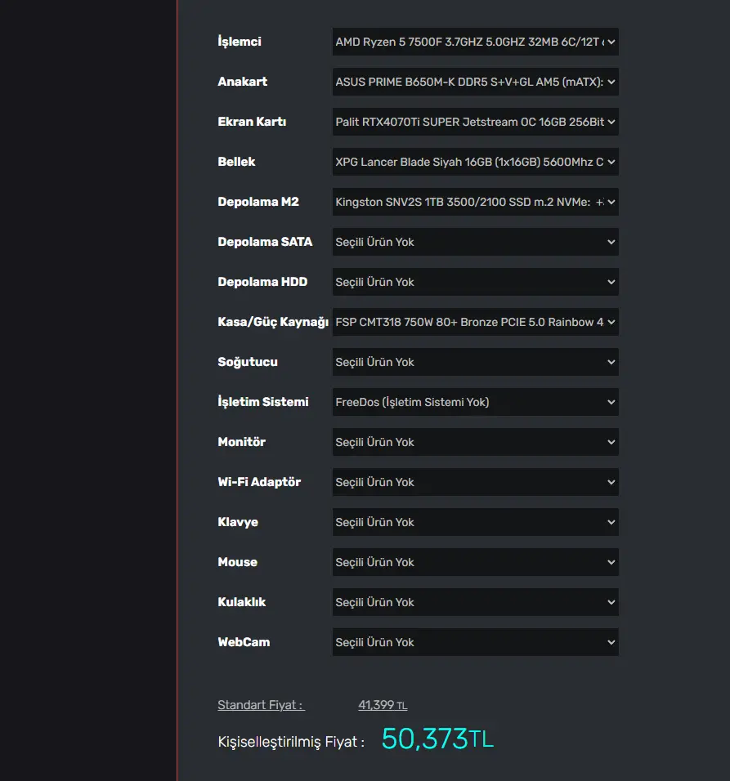Open the Klavye keyboard dropdown
This screenshot has height=781, width=730.
[x=476, y=522]
